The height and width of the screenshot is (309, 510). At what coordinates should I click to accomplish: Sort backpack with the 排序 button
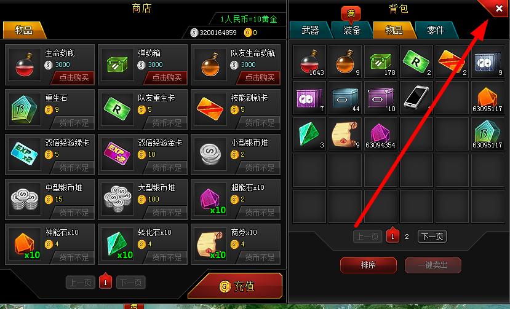click(368, 265)
